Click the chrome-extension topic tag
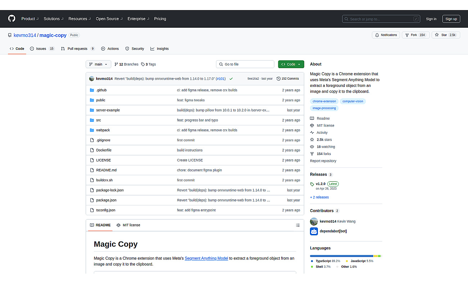The height and width of the screenshot is (284, 468). (x=324, y=101)
